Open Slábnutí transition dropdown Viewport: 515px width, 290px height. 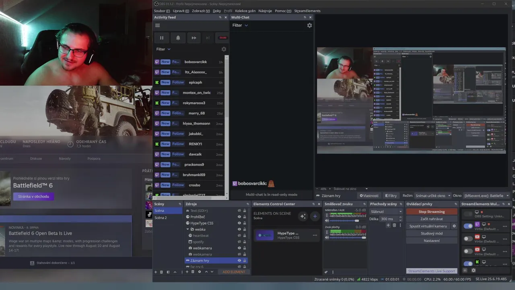[x=386, y=212]
